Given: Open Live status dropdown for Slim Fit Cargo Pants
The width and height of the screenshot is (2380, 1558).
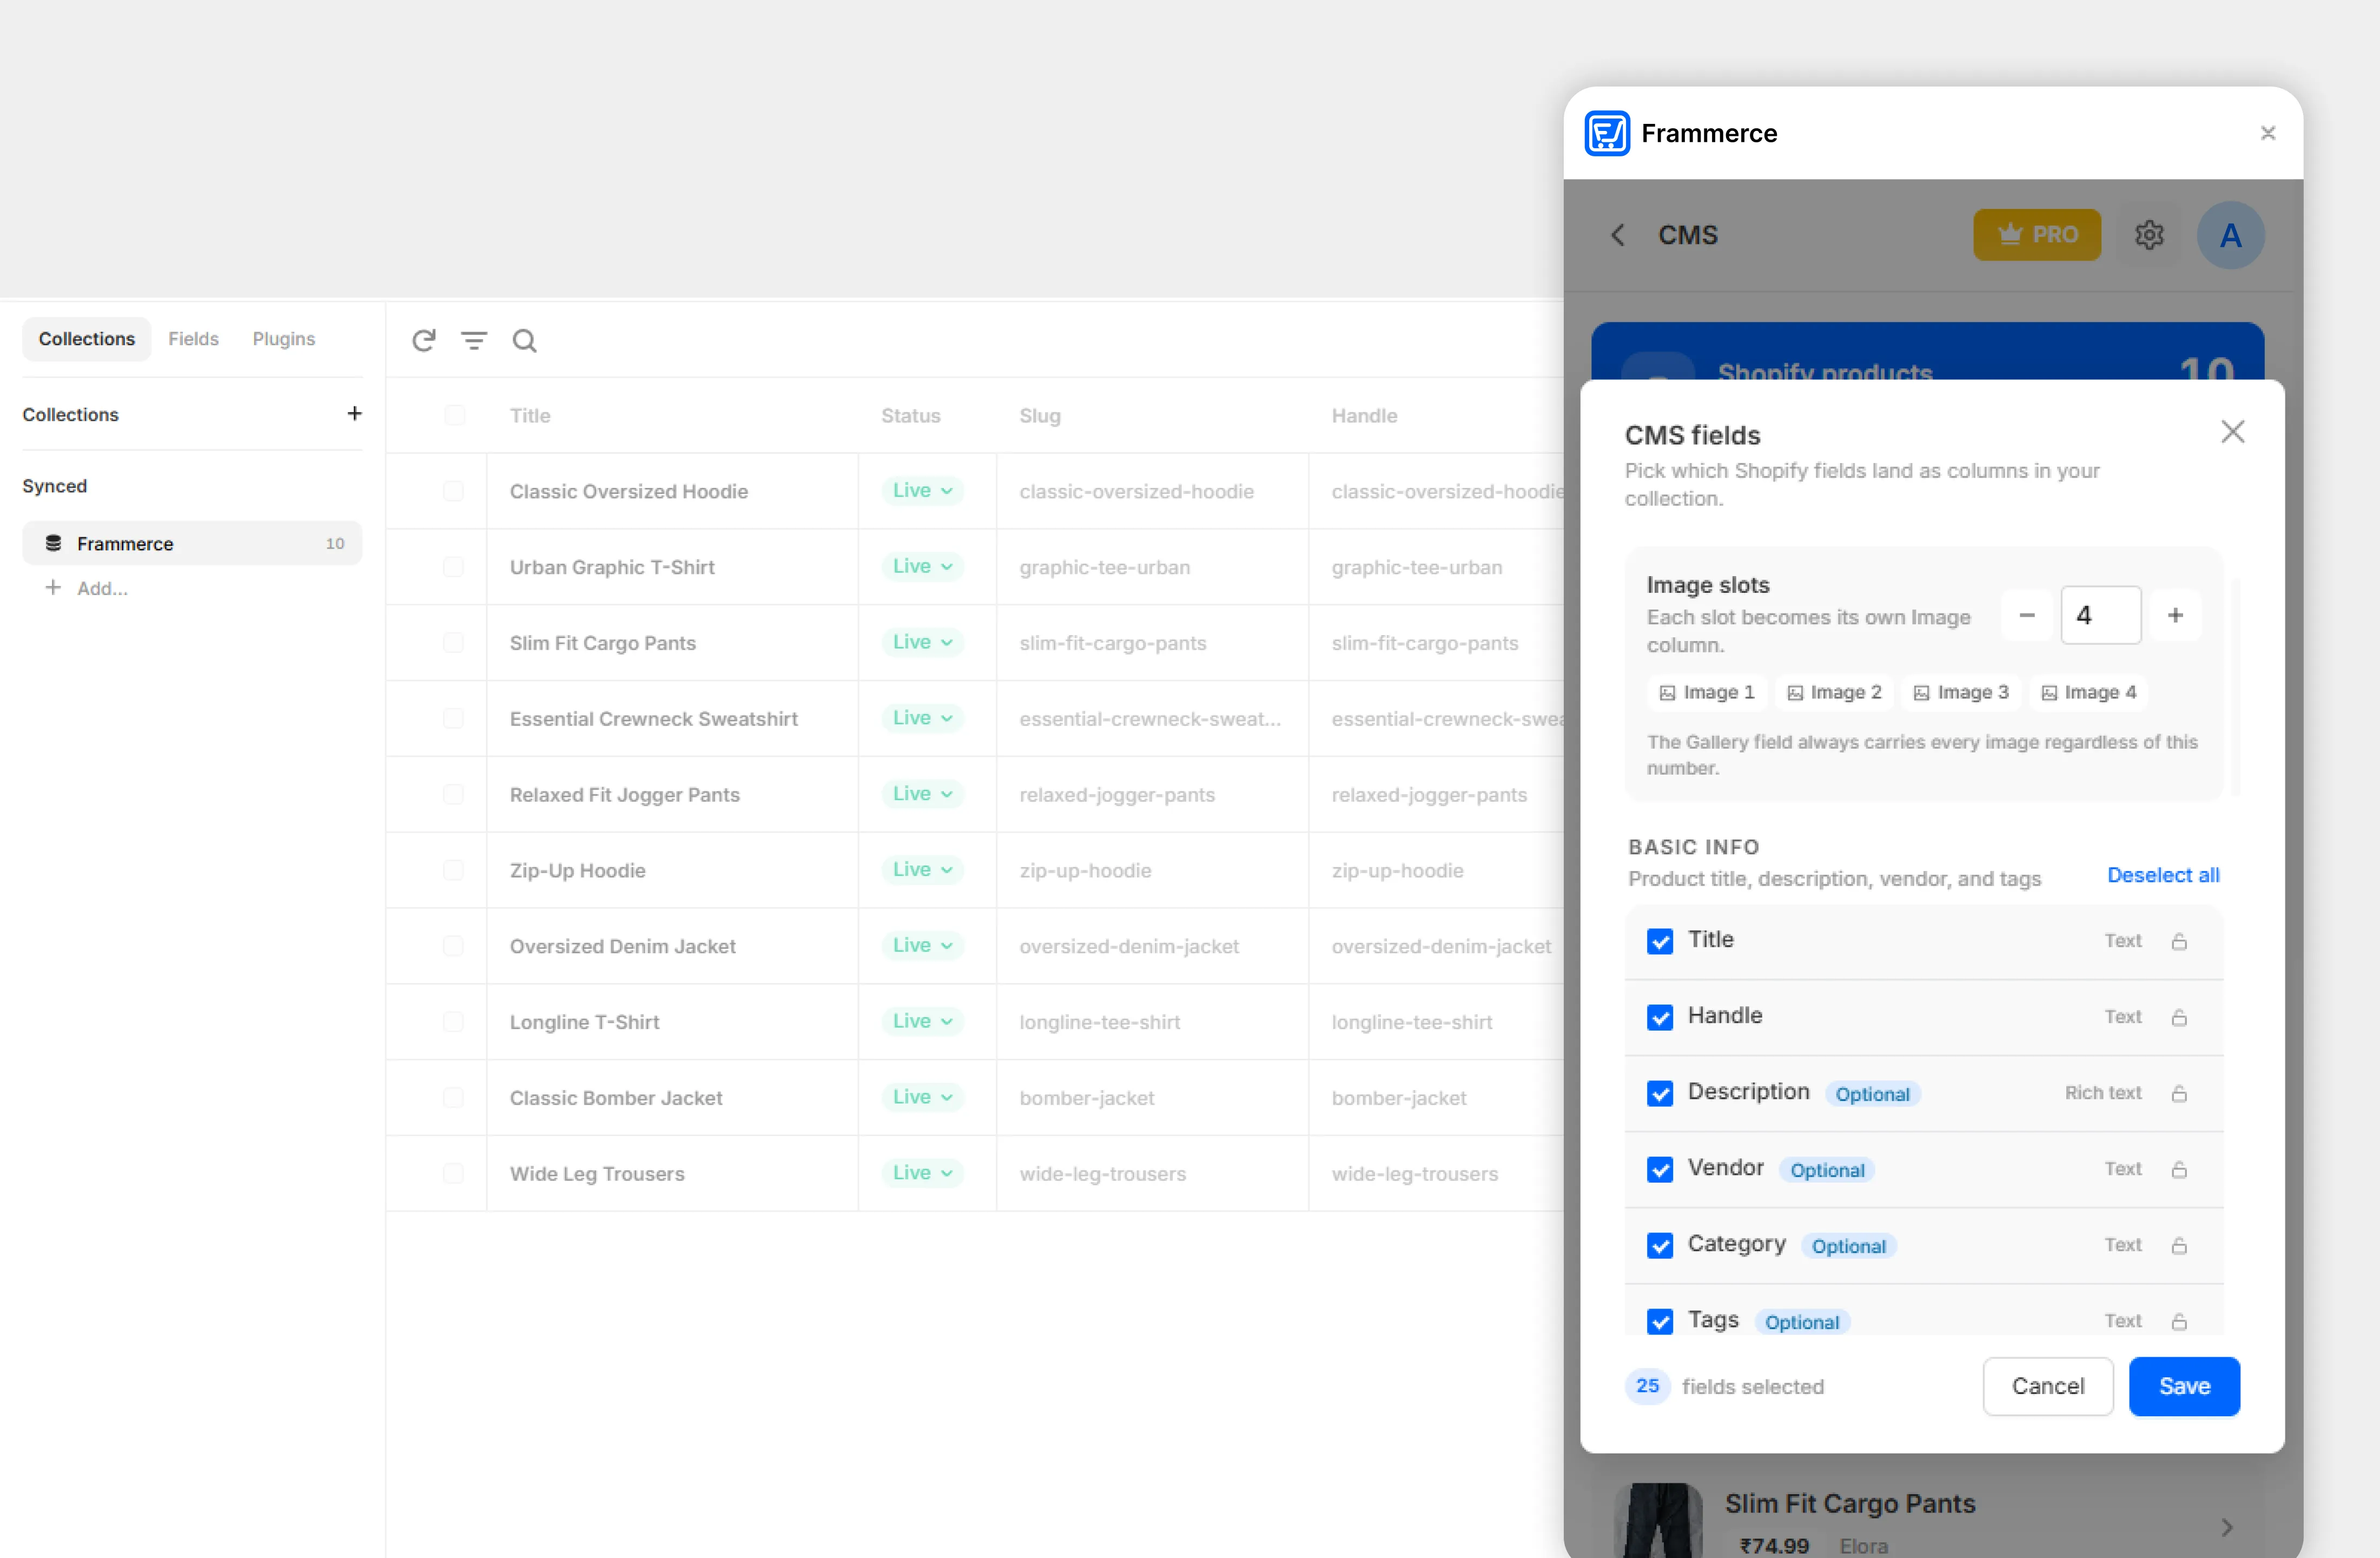Looking at the screenshot, I should [x=922, y=642].
